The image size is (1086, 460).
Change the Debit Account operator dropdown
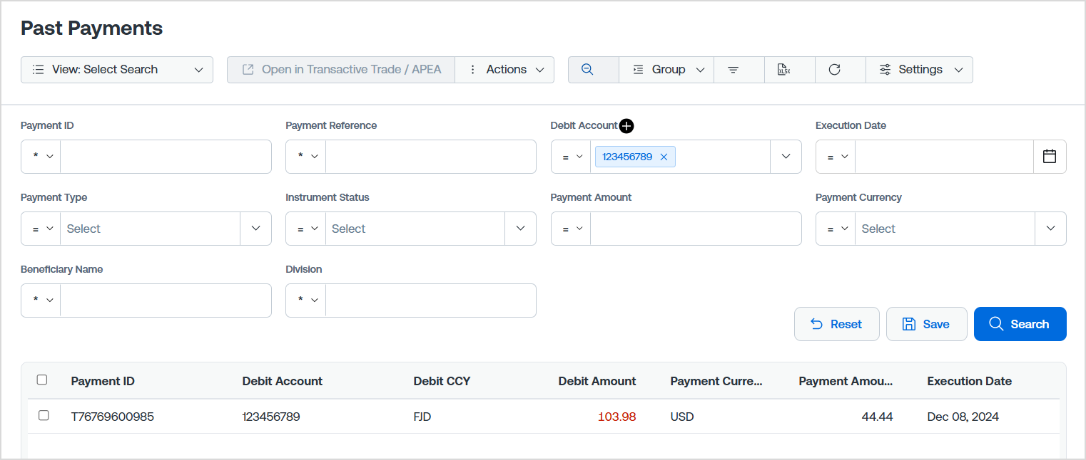(x=571, y=157)
